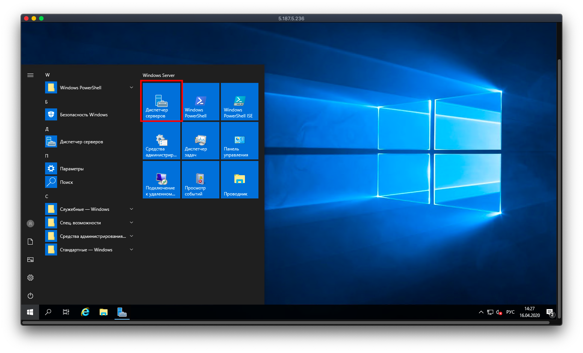Open the Диспетчер серверов tile
This screenshot has height=353, width=583.
click(162, 101)
